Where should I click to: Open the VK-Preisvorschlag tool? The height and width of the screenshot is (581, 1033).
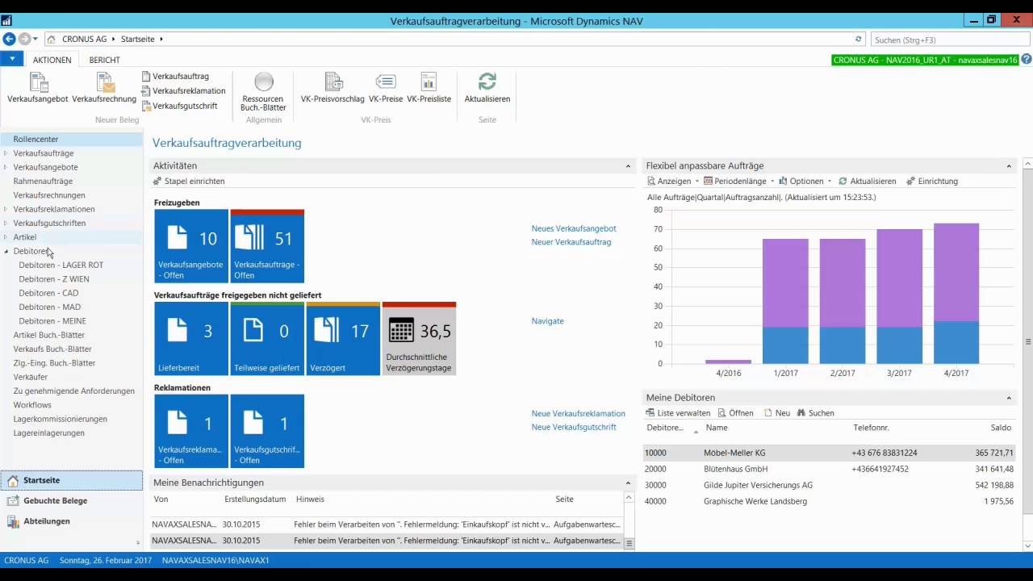coord(332,88)
